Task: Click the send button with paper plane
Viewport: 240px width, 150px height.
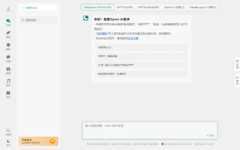Action: 210,135
